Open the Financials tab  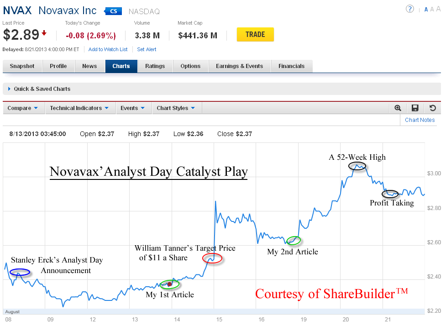(291, 66)
